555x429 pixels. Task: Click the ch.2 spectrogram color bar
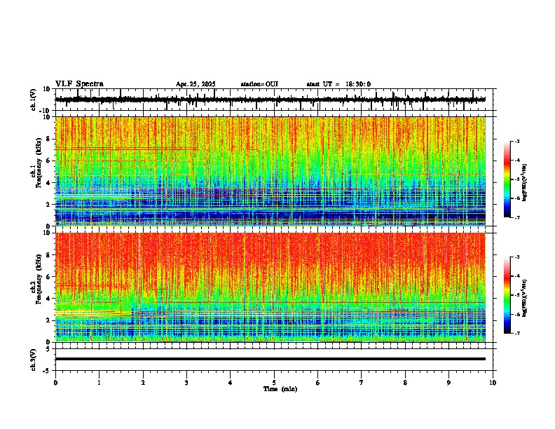(507, 295)
